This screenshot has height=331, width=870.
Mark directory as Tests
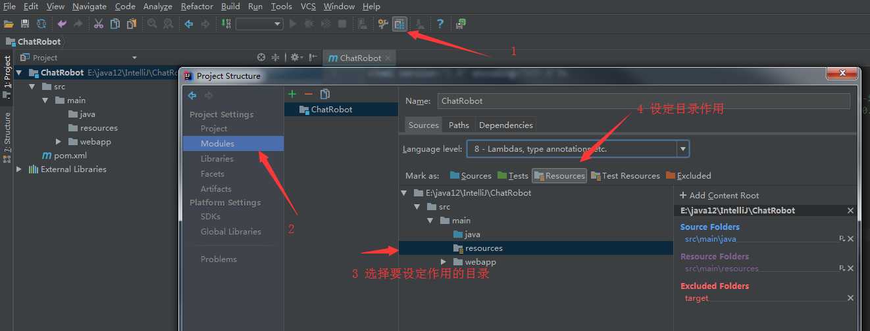click(513, 176)
